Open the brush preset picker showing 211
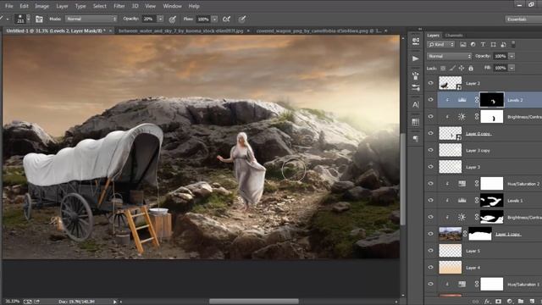The height and width of the screenshot is (305, 542). point(23,19)
